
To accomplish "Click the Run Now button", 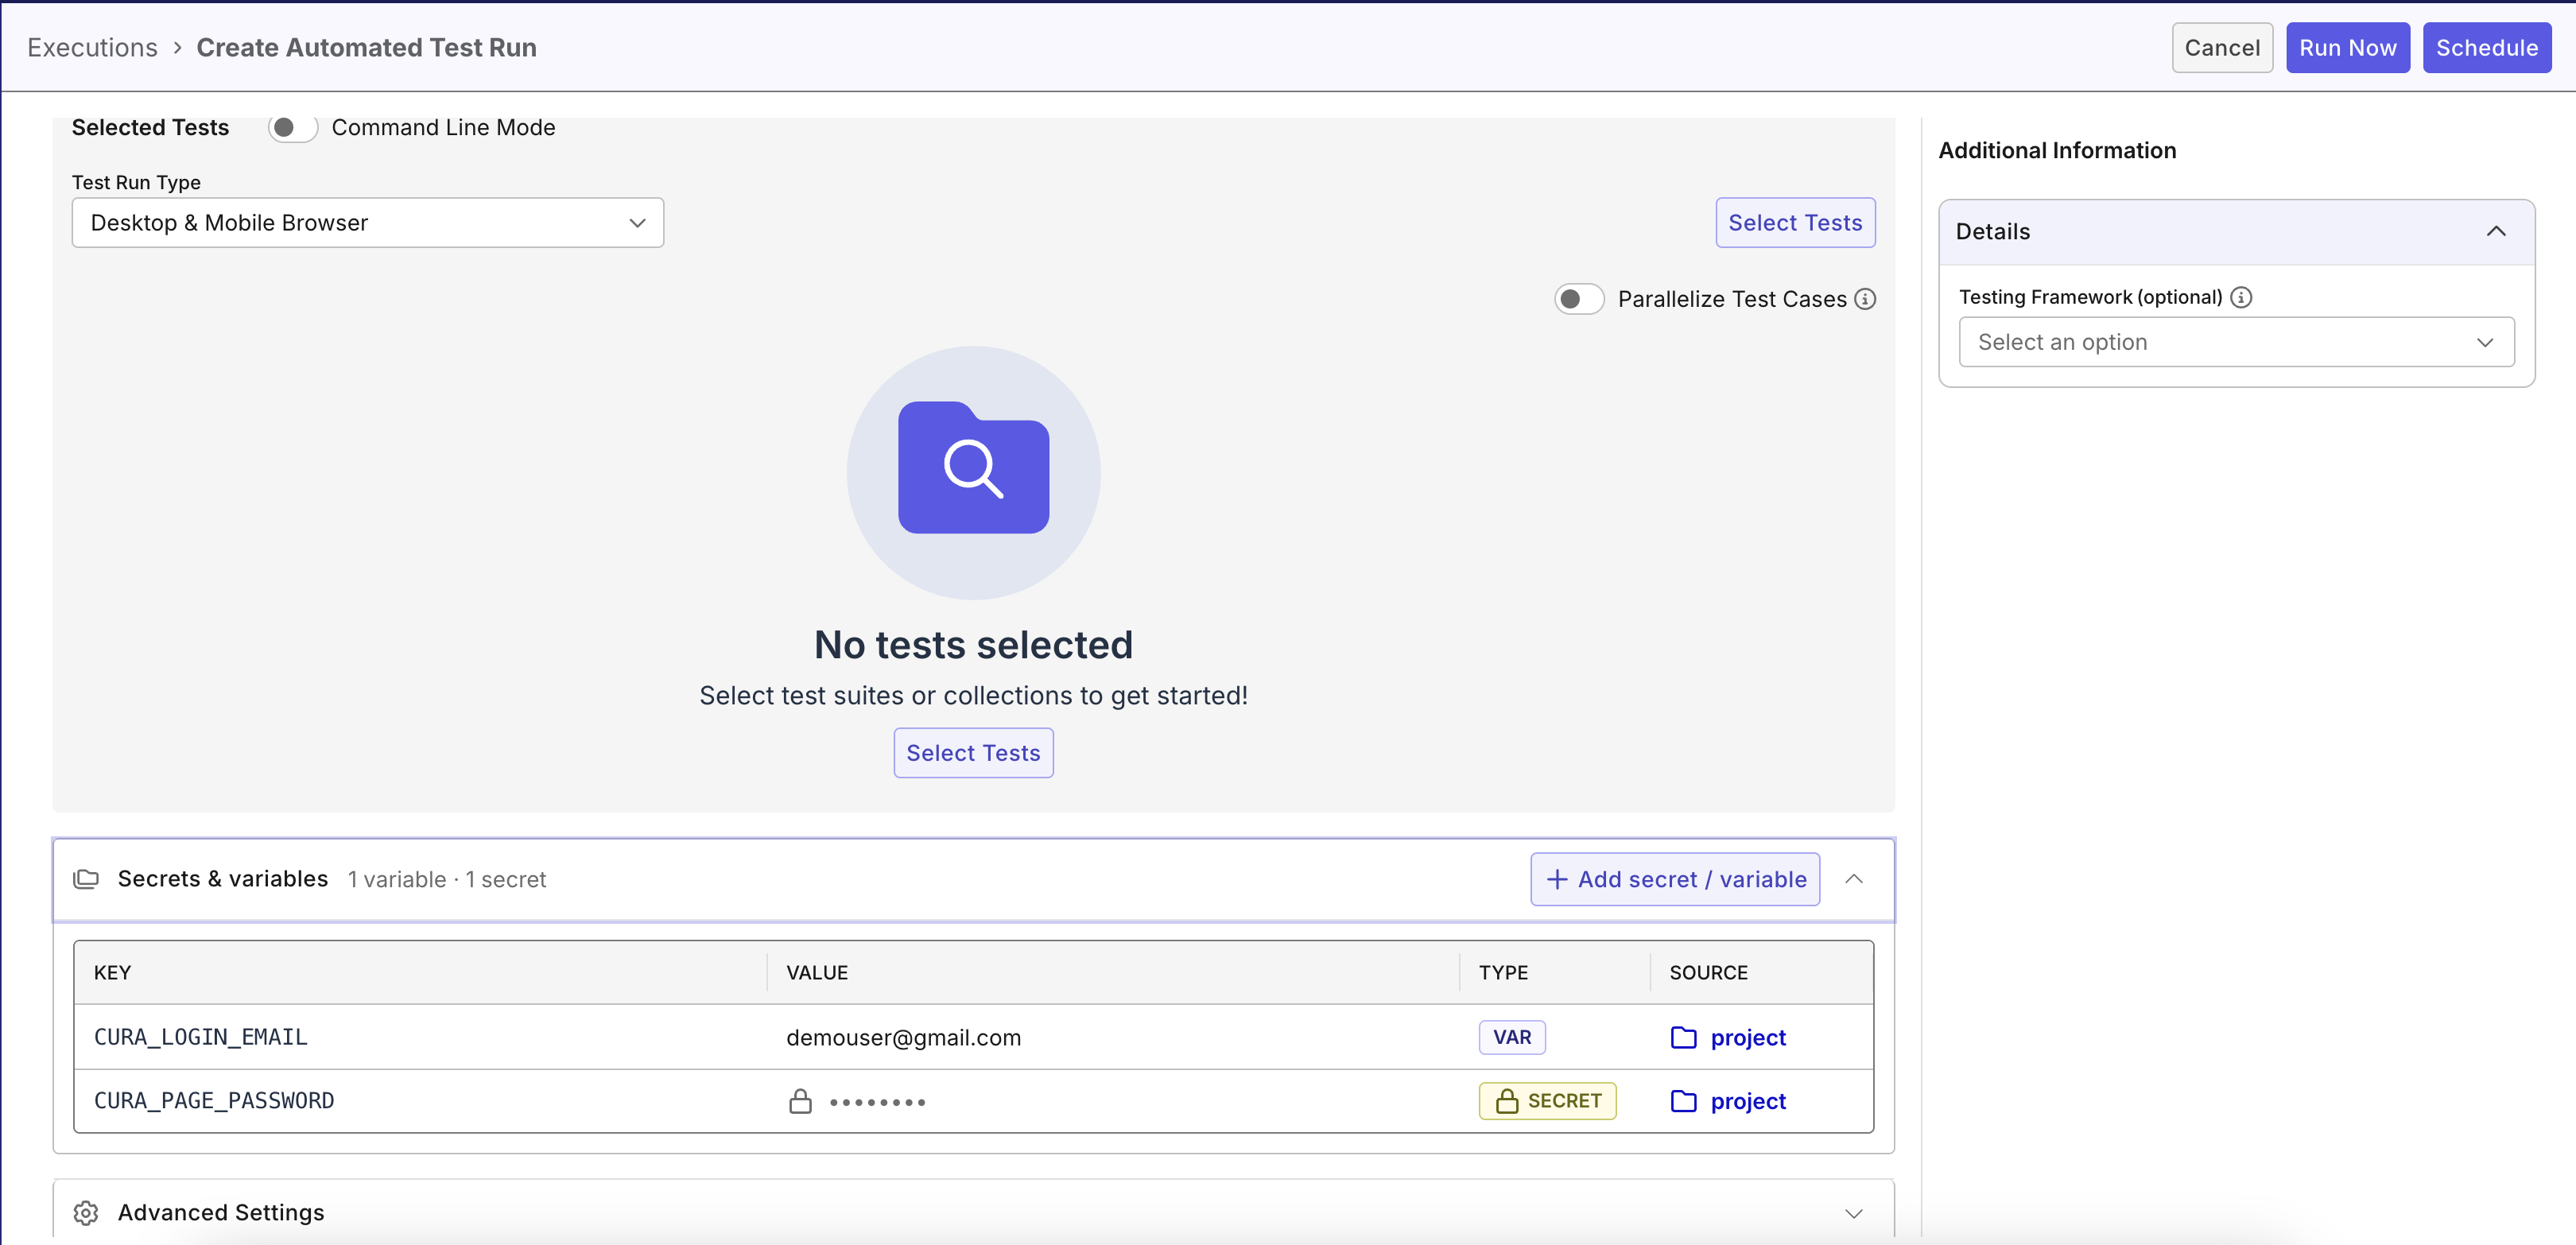I will coord(2347,48).
